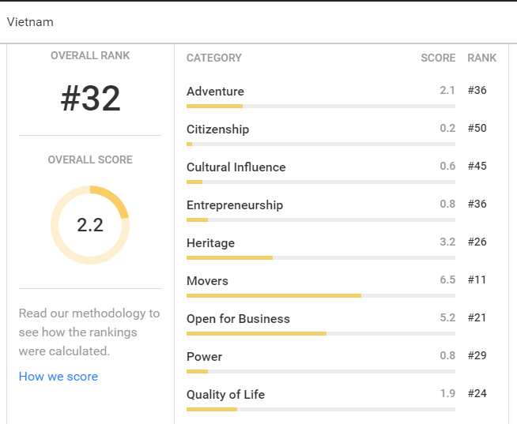Click the Vietnam country title

[x=30, y=22]
